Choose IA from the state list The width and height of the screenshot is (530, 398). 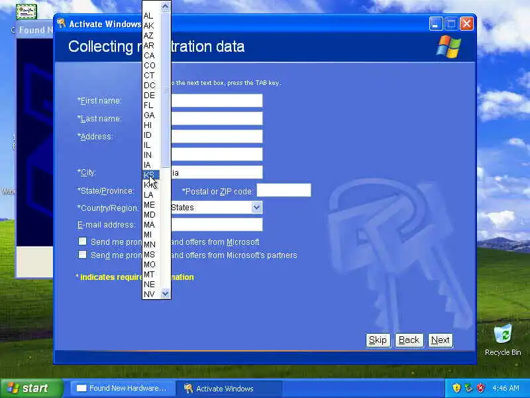[x=151, y=165]
